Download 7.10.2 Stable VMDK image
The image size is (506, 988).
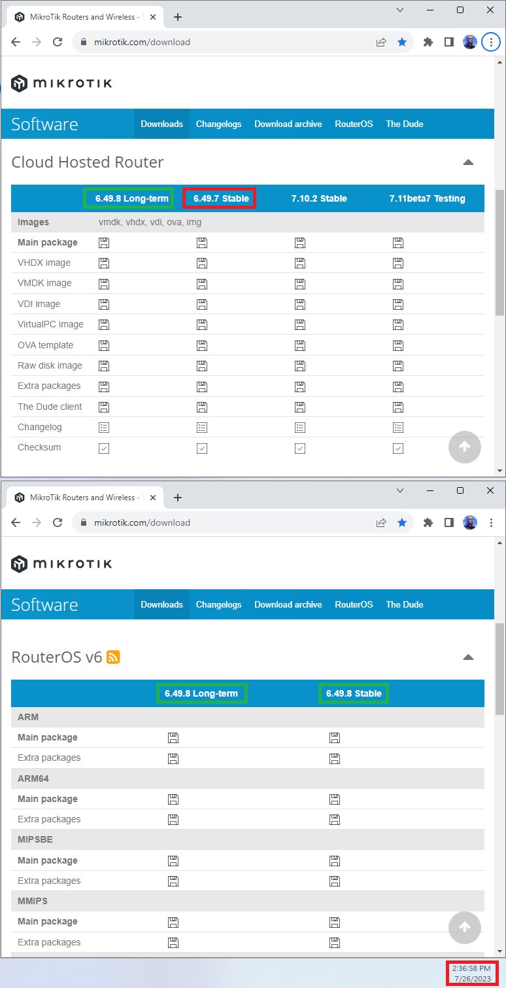click(300, 284)
